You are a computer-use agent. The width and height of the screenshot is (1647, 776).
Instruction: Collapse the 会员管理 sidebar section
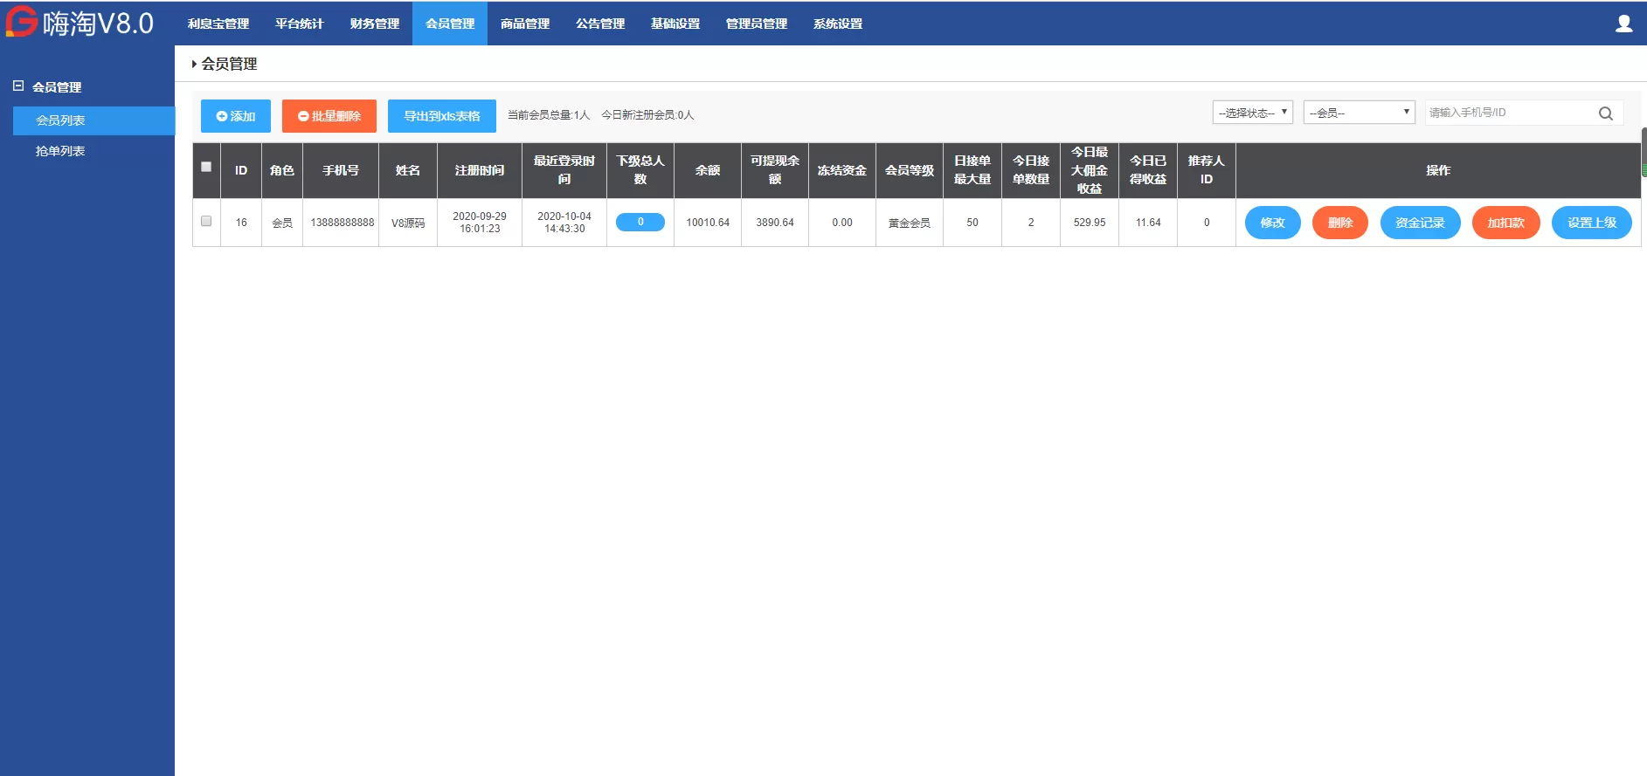18,86
